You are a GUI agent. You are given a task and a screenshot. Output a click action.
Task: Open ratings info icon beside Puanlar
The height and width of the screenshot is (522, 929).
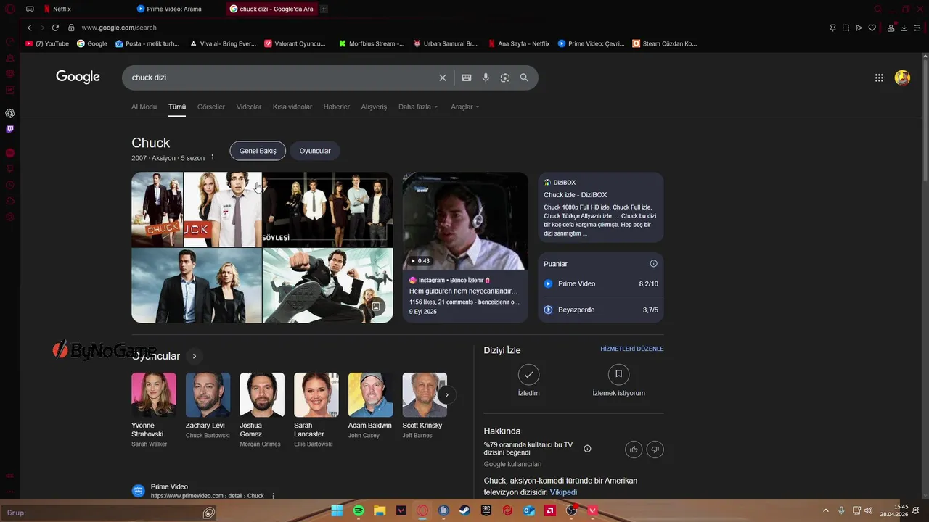click(x=653, y=264)
